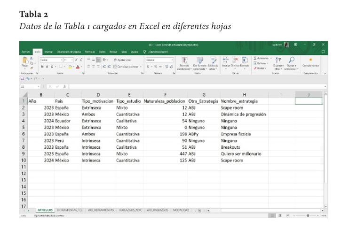349x228 pixels.
Task: Expand the Rellenar fill dropdown
Action: coord(268,63)
